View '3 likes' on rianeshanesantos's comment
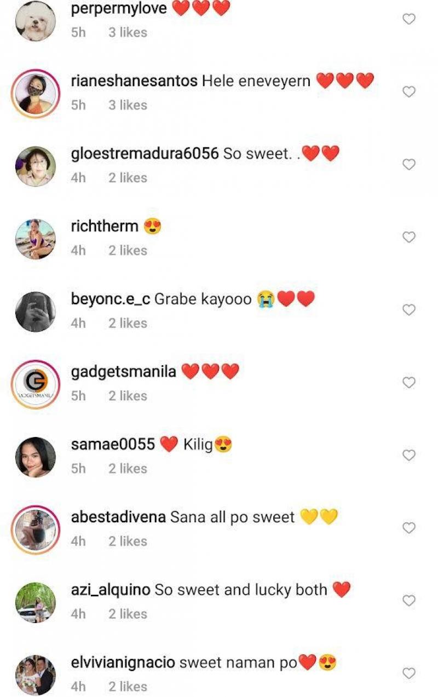The height and width of the screenshot is (697, 438). (x=128, y=105)
